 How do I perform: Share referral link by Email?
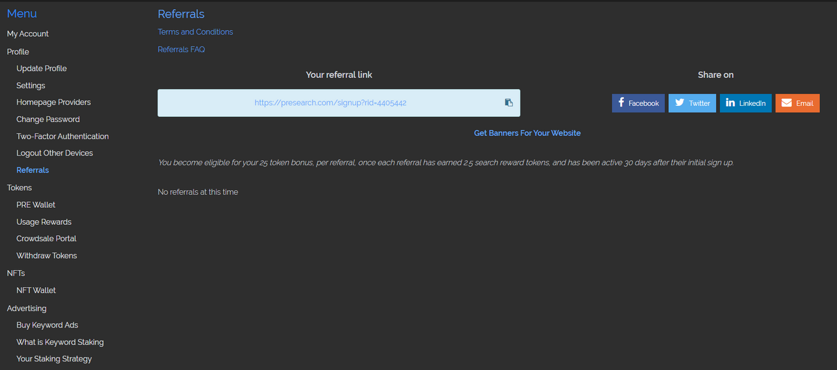[797, 103]
